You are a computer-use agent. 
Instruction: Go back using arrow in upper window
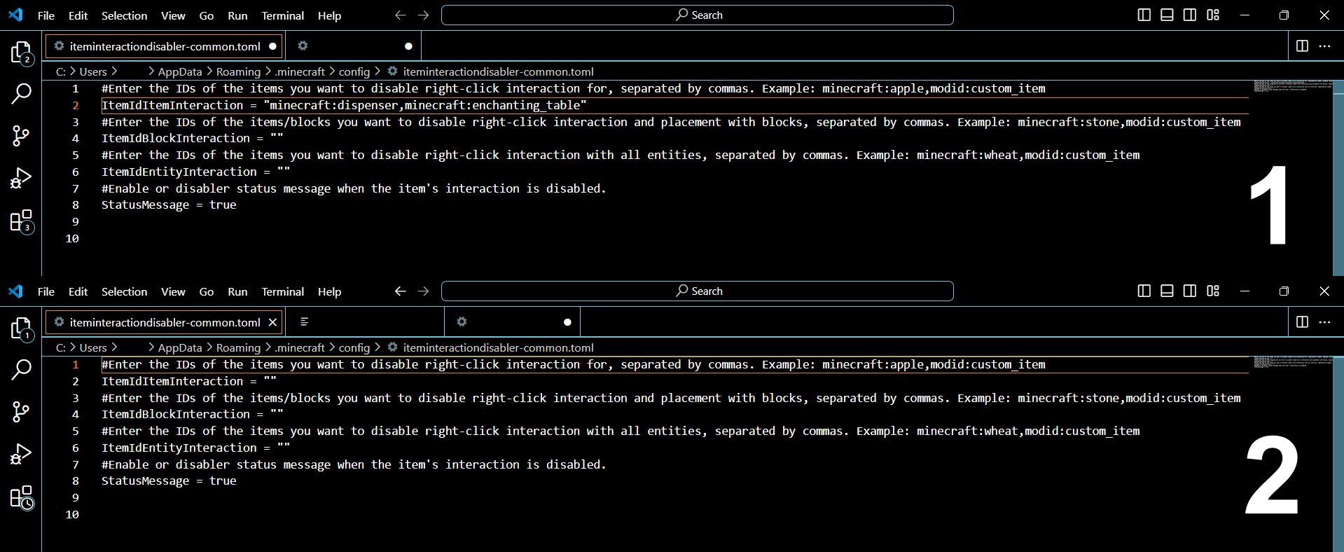point(400,15)
